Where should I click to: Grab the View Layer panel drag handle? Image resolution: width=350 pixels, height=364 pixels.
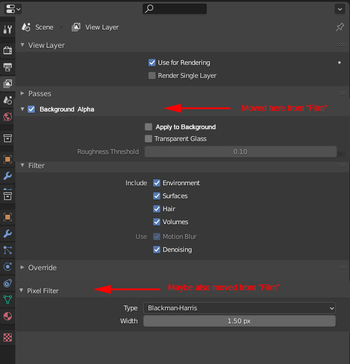[x=342, y=45]
